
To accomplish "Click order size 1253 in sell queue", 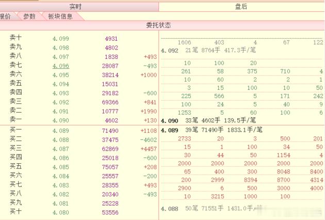I will 185,113.
